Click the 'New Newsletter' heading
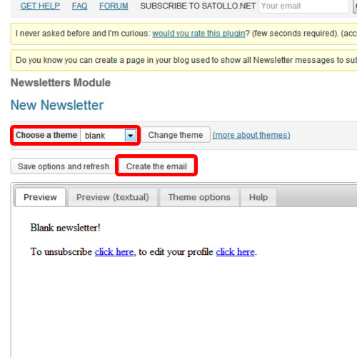Image resolution: width=357 pixels, height=357 pixels. [57, 105]
